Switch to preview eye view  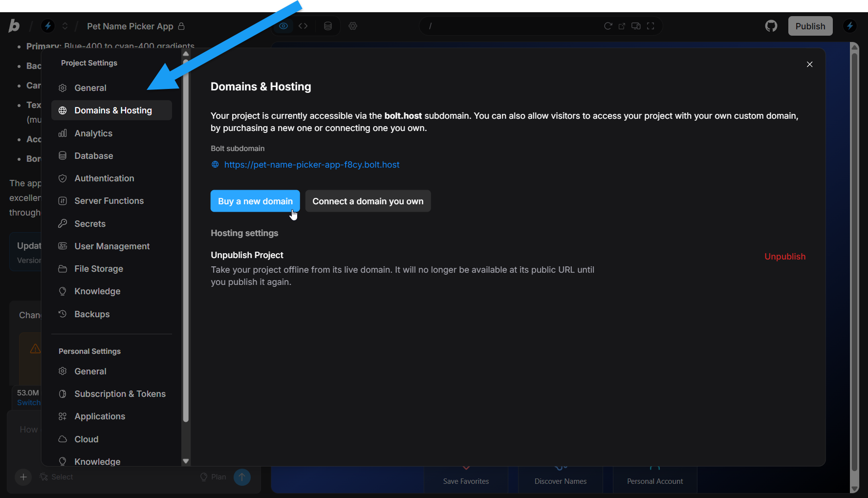point(283,26)
